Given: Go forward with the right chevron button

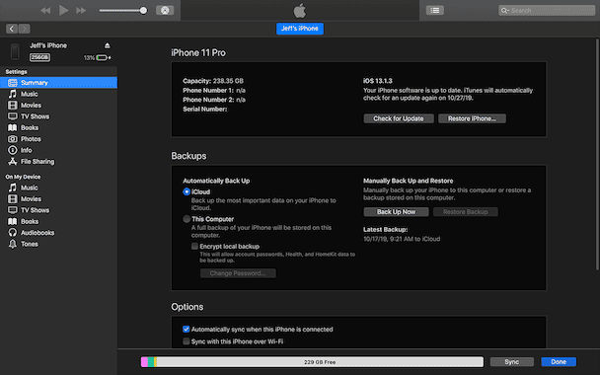Looking at the screenshot, I should coord(24,29).
